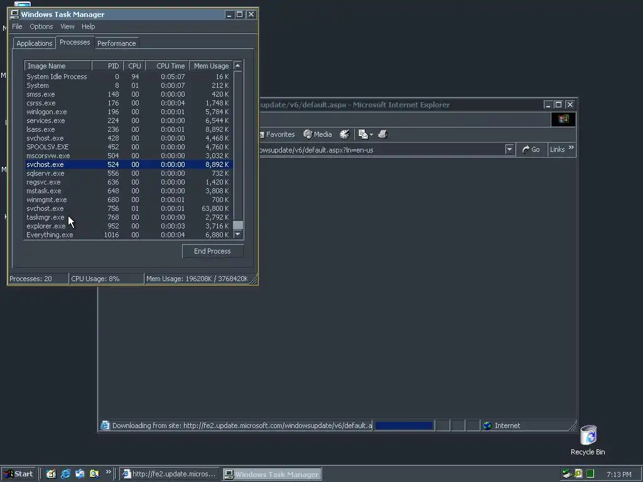Click the network tray icon in system tray
The image size is (643, 482).
pos(567,474)
